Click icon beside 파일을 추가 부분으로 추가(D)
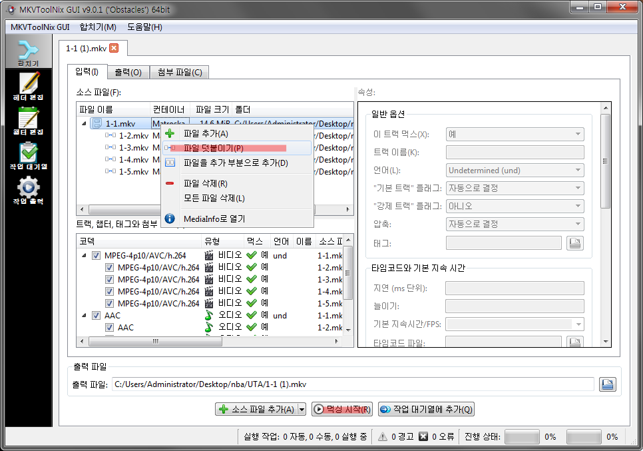The height and width of the screenshot is (451, 643). (x=170, y=163)
